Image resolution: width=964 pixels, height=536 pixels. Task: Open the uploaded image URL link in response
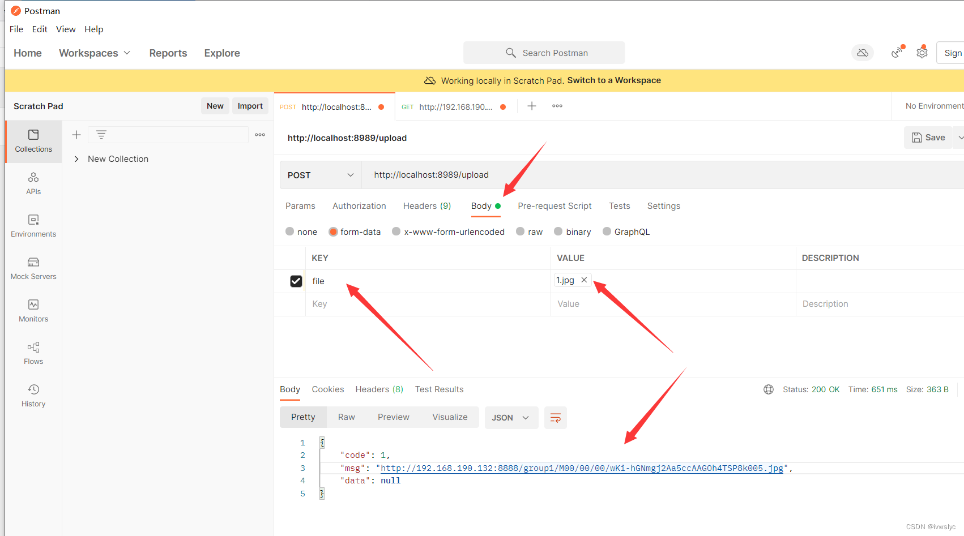[x=582, y=468]
